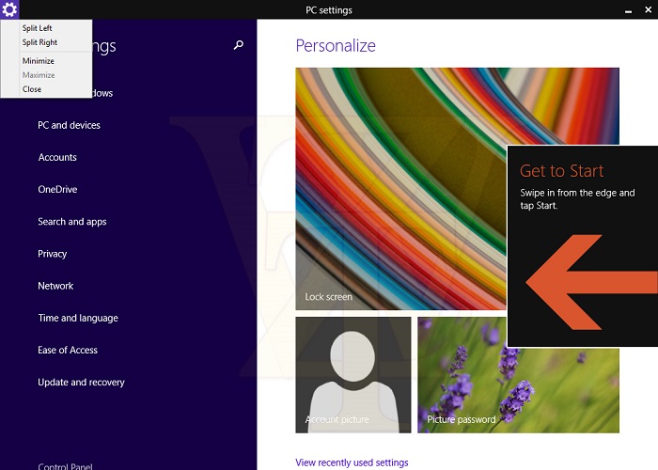Open Time and language settings
Image resolution: width=658 pixels, height=470 pixels.
click(78, 318)
